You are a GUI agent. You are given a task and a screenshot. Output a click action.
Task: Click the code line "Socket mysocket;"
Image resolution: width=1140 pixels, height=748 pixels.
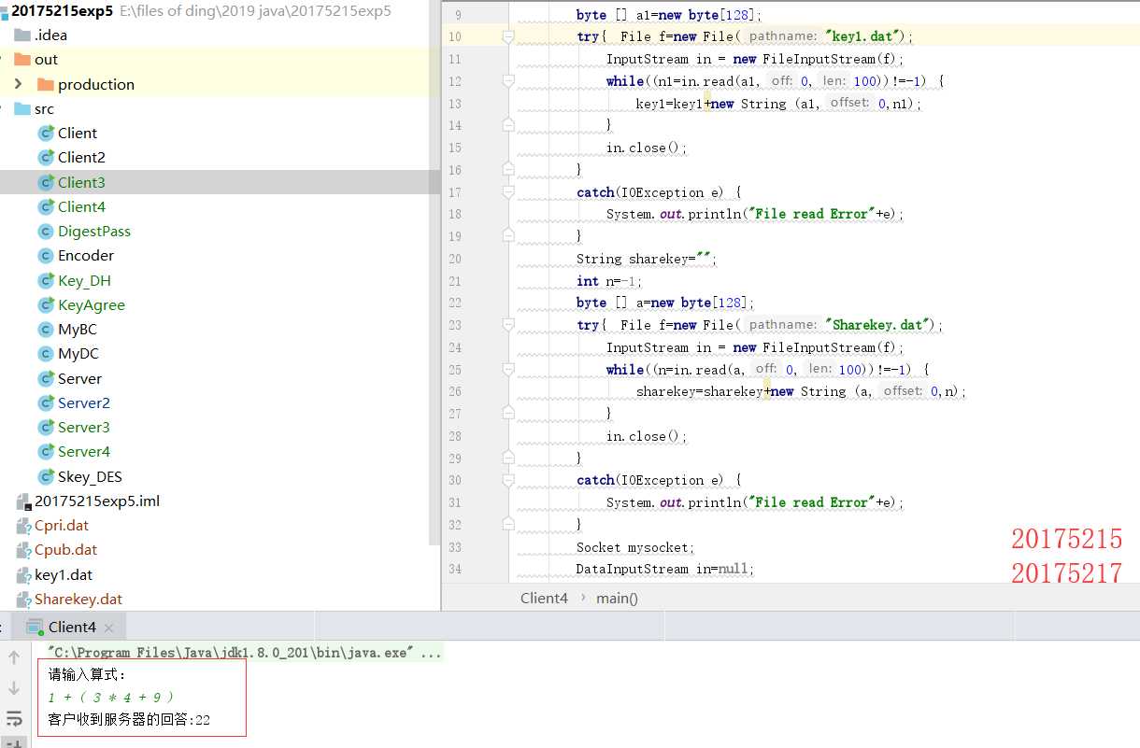[635, 547]
